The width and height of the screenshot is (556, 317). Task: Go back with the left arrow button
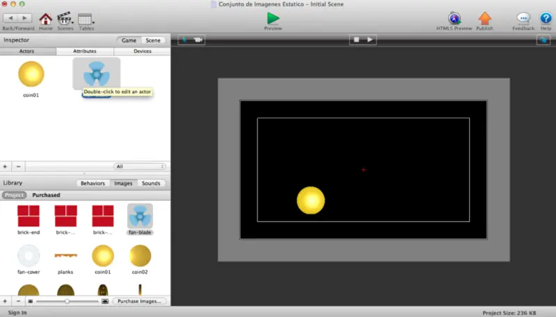click(x=10, y=18)
